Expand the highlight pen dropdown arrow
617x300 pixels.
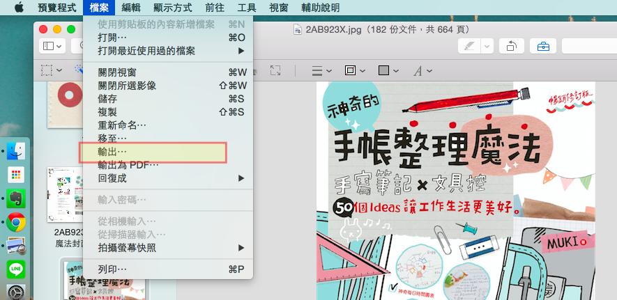coord(487,47)
